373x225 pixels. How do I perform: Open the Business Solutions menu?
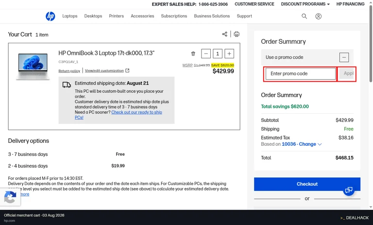click(212, 16)
